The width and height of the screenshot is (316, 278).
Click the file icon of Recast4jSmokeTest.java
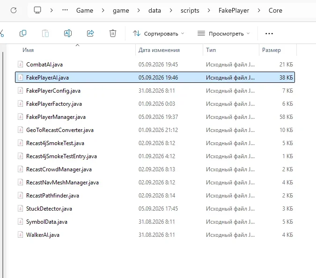20,143
